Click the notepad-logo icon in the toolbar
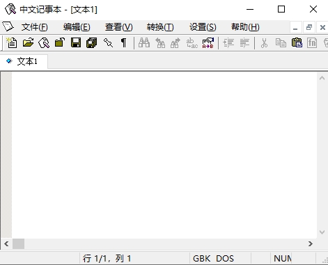The height and width of the screenshot is (265, 328). 44,43
